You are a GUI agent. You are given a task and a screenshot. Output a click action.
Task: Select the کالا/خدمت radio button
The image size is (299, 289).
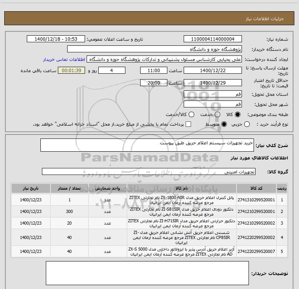click(x=191, y=114)
